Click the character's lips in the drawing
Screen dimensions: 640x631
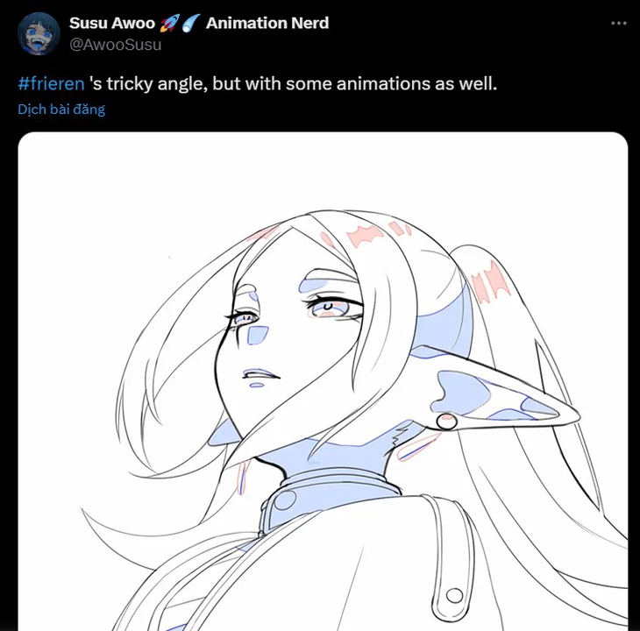[260, 374]
